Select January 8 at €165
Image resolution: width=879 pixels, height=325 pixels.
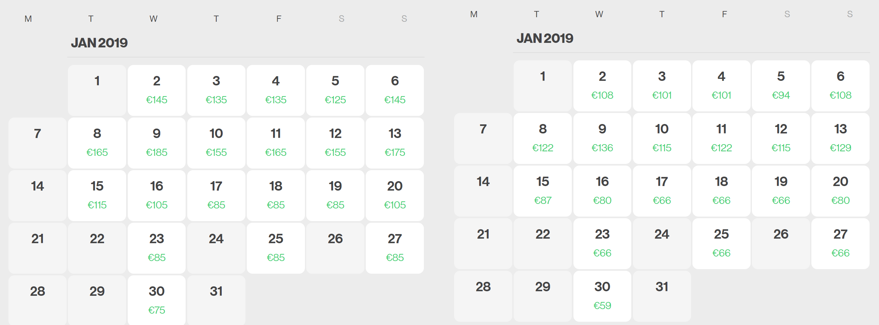(97, 143)
